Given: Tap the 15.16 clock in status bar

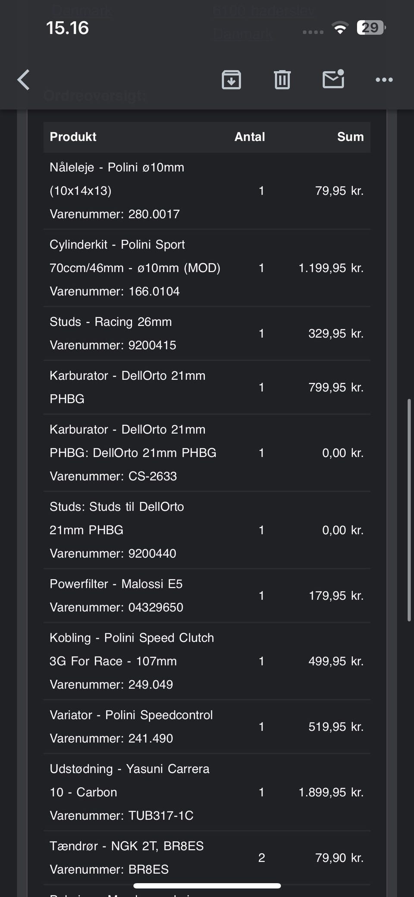Looking at the screenshot, I should 67,28.
